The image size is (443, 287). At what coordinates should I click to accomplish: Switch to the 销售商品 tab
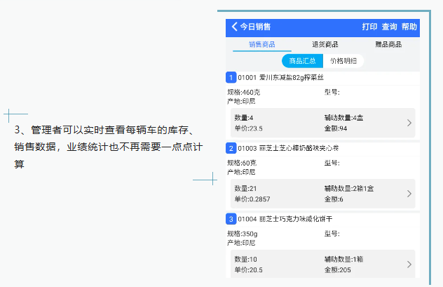click(262, 44)
